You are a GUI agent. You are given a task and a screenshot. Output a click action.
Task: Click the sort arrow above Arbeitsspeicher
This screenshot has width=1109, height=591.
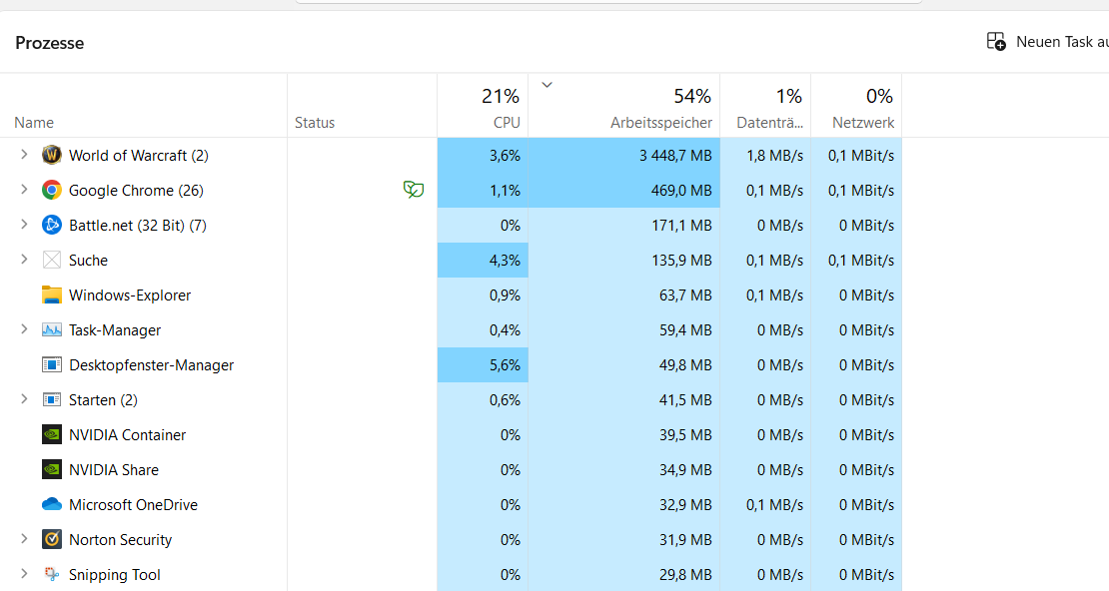[547, 85]
